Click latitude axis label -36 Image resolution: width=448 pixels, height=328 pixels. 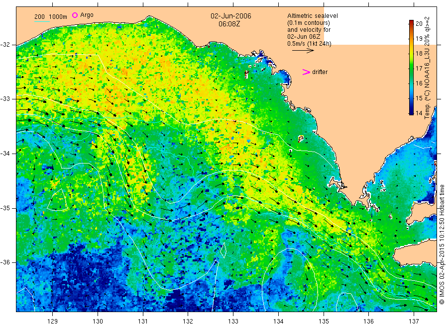(5, 262)
